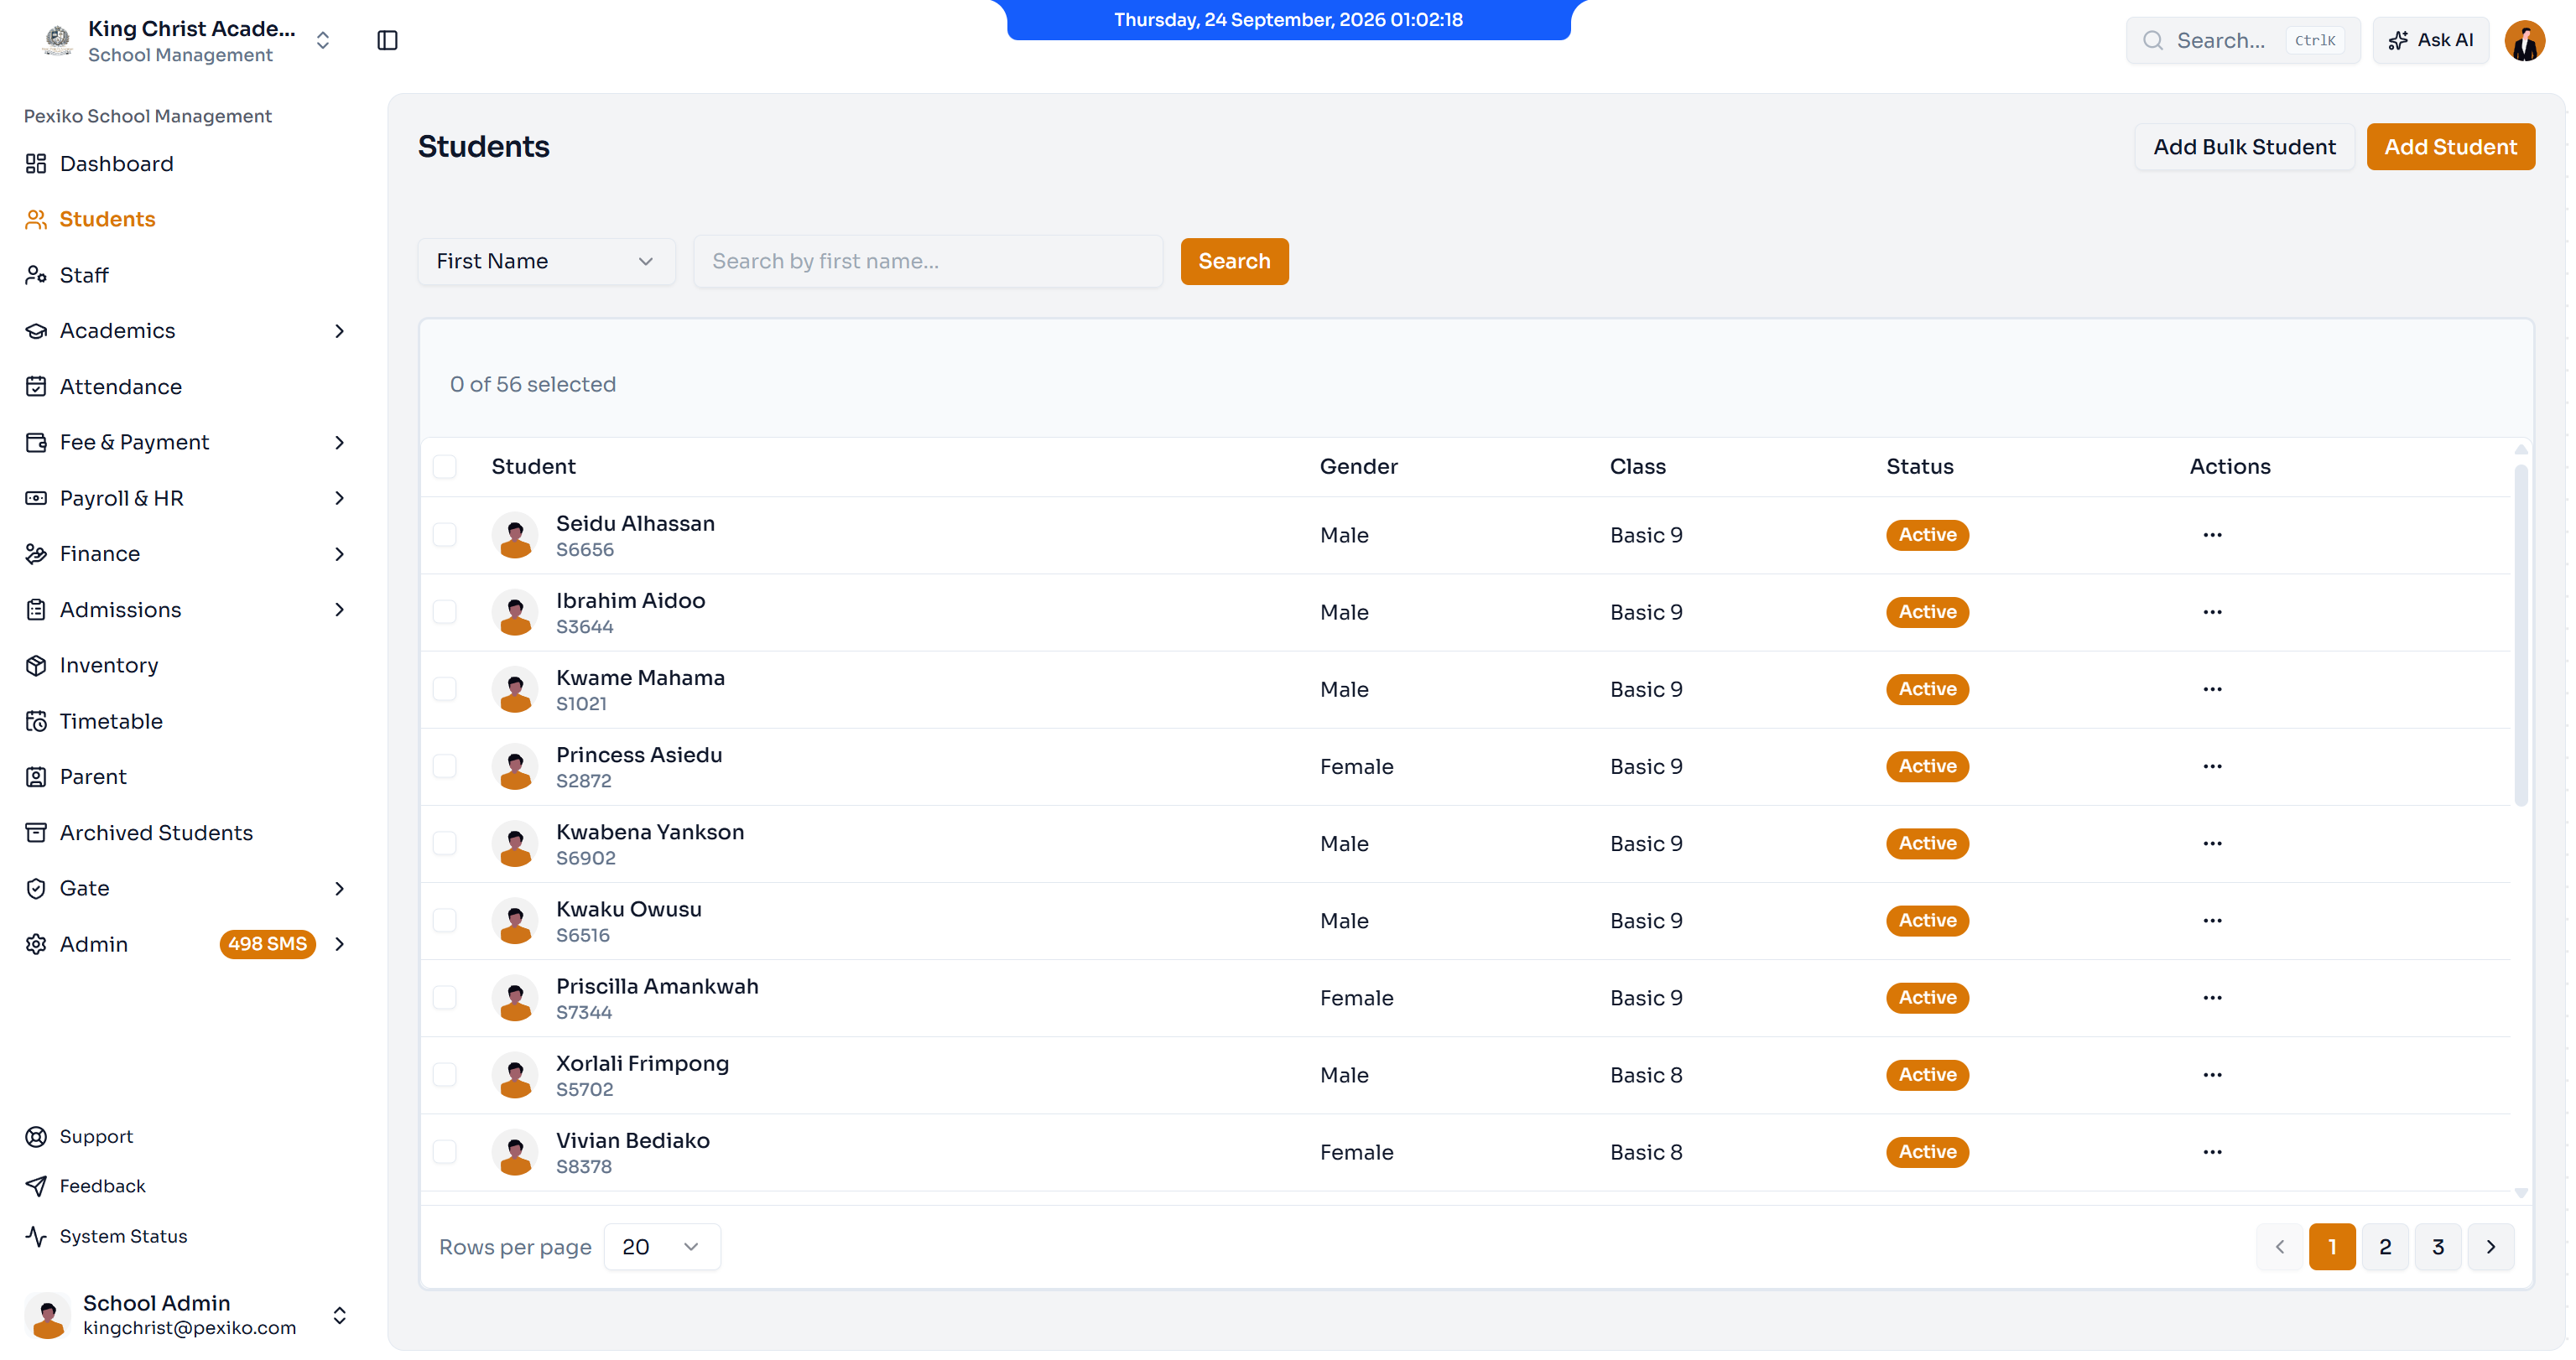Open the Timetable page
The image size is (2576, 1360).
(187, 720)
